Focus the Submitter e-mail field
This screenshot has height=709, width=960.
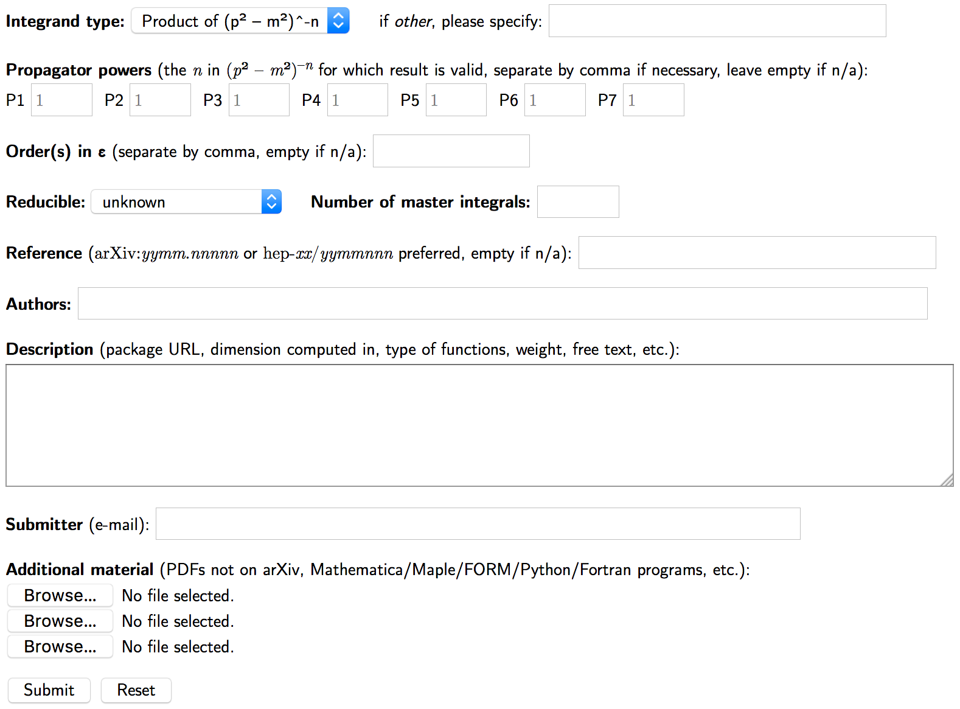click(478, 524)
